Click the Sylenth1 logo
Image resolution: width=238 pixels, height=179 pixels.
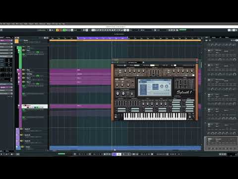tap(184, 92)
